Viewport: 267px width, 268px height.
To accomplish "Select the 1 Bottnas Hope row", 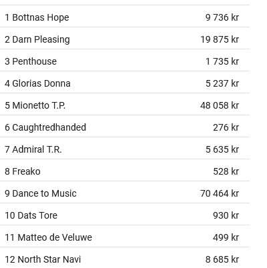I will point(125,17).
